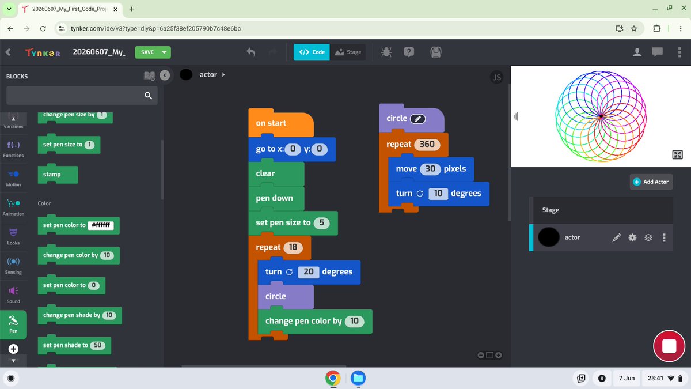Open the 7 Jun date calendar

pyautogui.click(x=627, y=378)
